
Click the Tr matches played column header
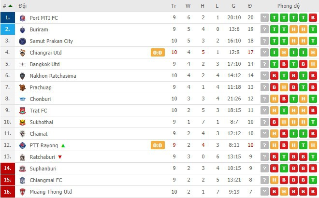point(174,6)
